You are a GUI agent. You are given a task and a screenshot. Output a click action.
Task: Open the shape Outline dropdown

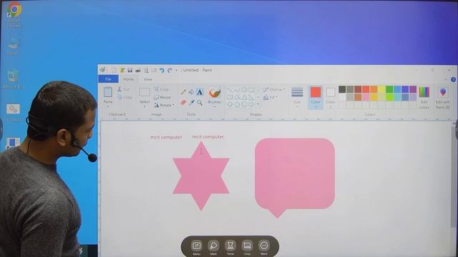274,89
